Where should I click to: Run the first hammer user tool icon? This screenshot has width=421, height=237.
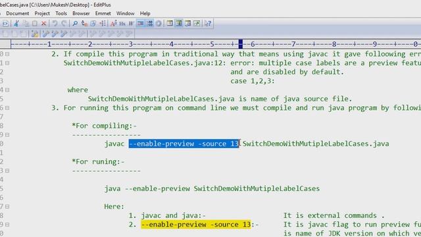point(46,34)
